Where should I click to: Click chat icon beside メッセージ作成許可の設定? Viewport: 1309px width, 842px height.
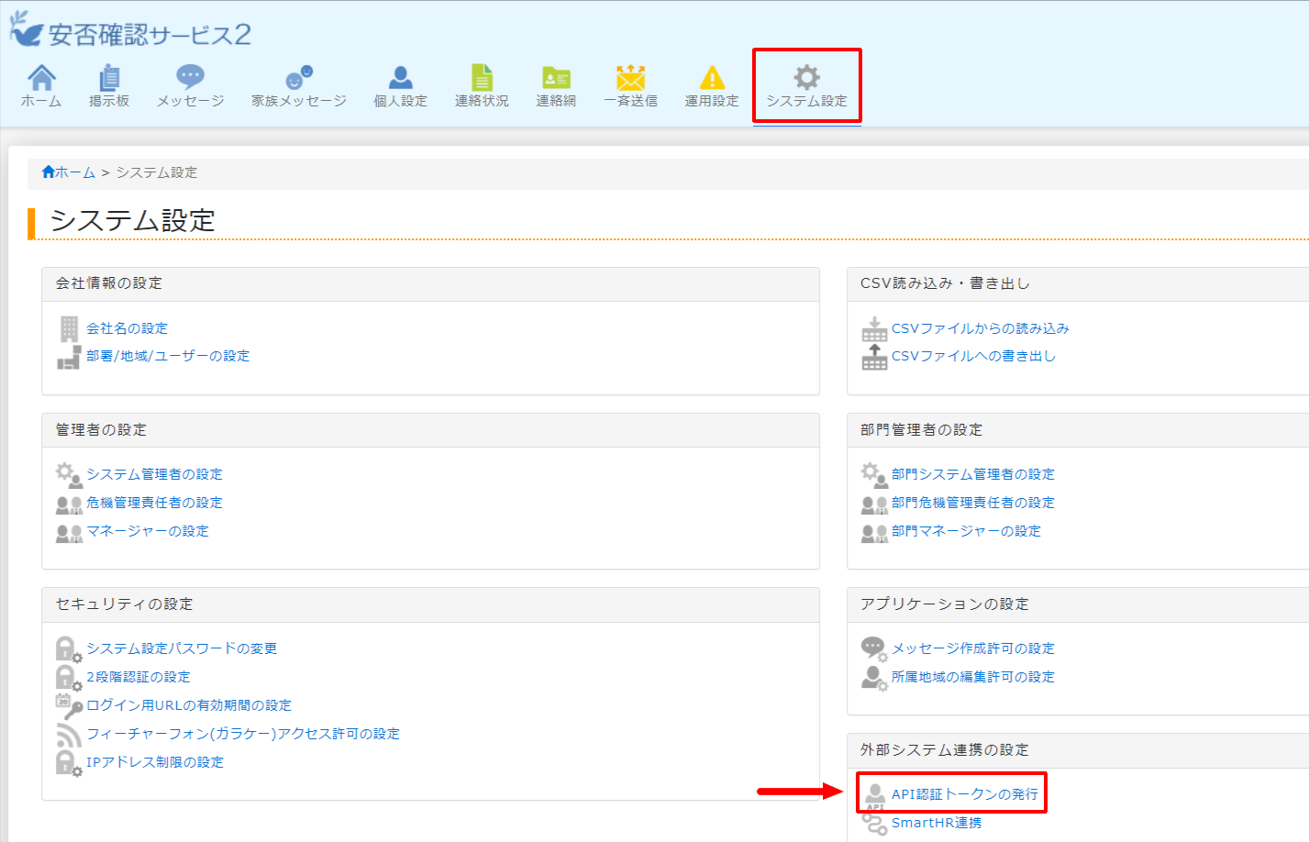point(875,649)
